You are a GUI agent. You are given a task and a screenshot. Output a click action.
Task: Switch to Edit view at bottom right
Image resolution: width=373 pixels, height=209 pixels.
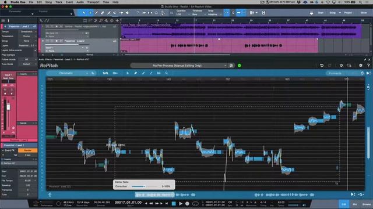[344, 204]
